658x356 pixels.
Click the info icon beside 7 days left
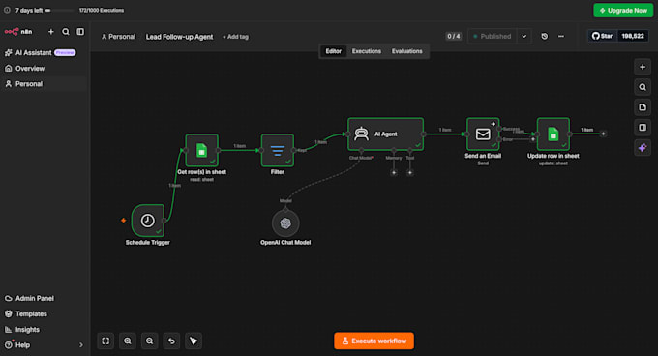7,10
